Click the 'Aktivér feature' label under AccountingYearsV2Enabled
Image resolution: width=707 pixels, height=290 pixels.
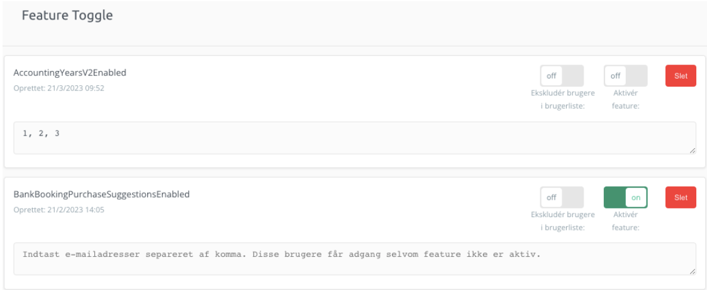point(625,100)
